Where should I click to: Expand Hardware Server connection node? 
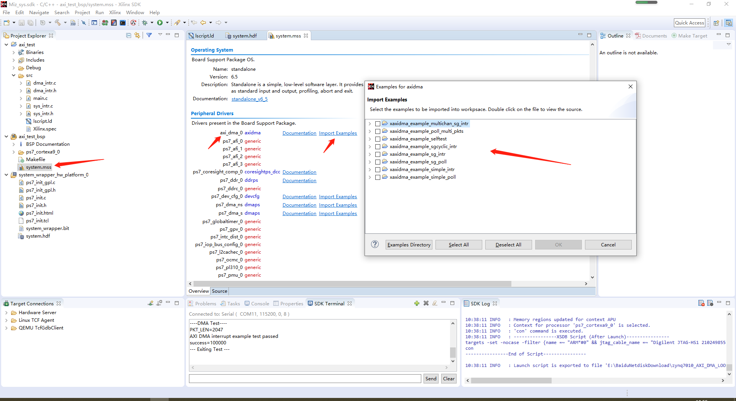point(7,313)
